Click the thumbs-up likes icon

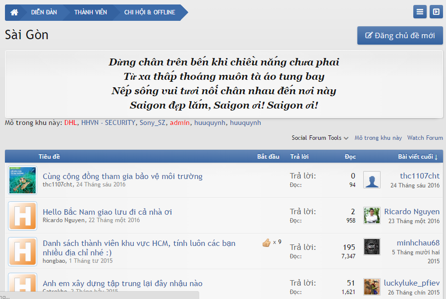267,242
